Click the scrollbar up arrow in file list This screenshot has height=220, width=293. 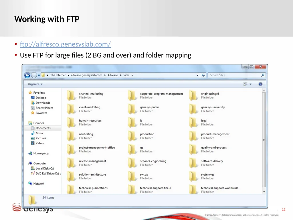[264, 90]
